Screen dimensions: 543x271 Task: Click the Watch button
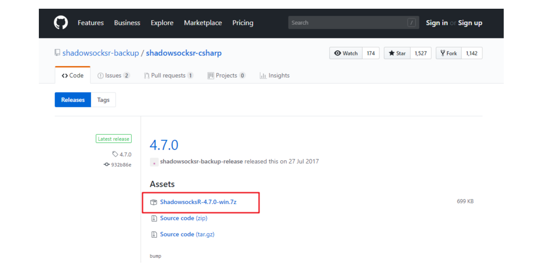pyautogui.click(x=346, y=53)
